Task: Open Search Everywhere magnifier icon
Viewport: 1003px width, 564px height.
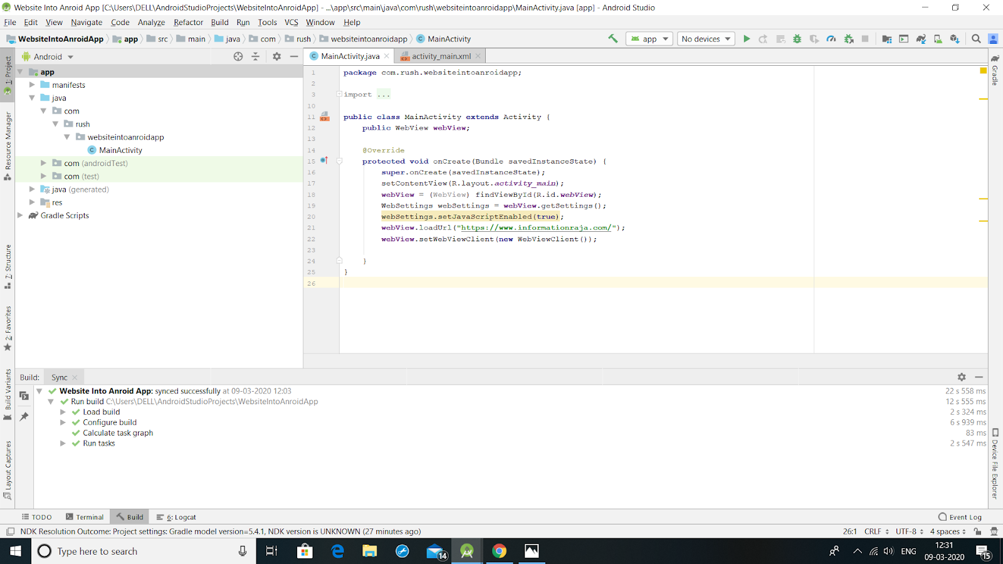Action: point(976,38)
